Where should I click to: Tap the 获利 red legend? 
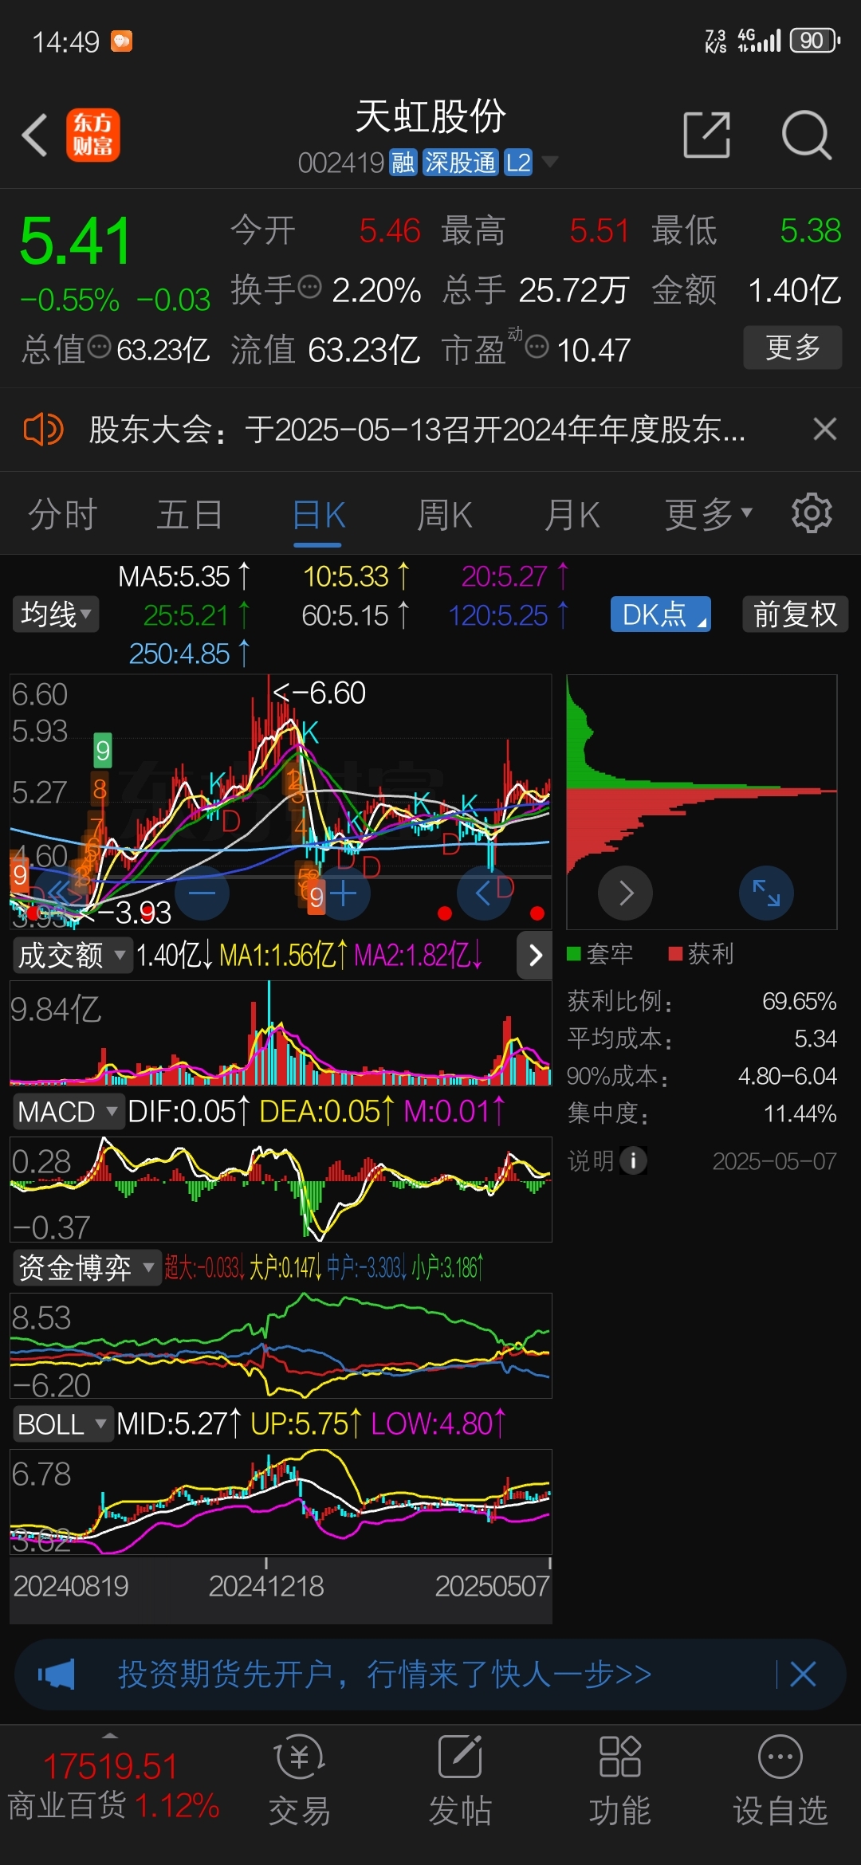pos(701,953)
